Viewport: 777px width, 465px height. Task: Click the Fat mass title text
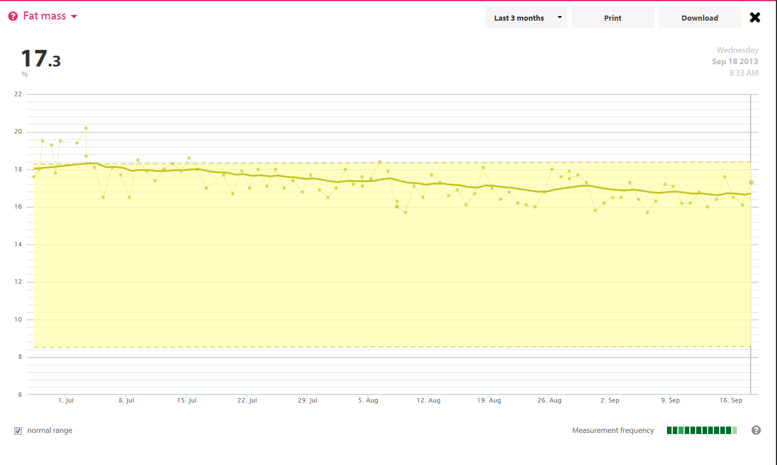tap(44, 16)
